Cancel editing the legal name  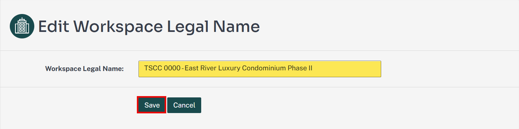point(184,105)
